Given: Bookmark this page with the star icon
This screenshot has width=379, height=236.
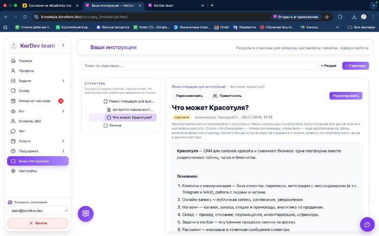Looking at the screenshot, I should pos(327,17).
